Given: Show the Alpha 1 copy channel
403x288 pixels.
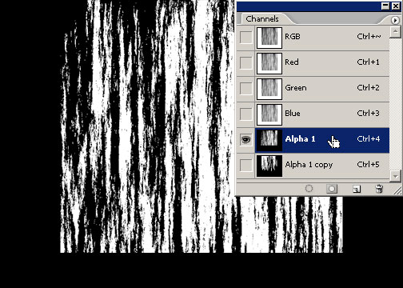Looking at the screenshot, I should (x=245, y=165).
